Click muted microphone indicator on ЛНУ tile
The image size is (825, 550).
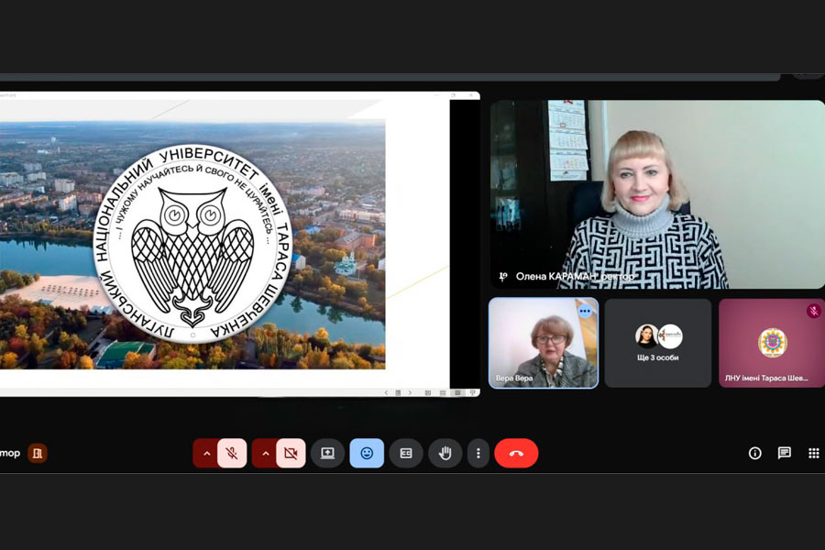[813, 311]
